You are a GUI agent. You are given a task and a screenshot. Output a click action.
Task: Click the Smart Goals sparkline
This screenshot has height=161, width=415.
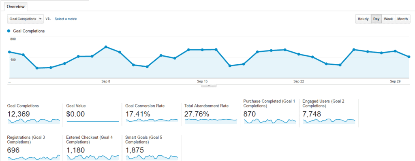(x=152, y=157)
